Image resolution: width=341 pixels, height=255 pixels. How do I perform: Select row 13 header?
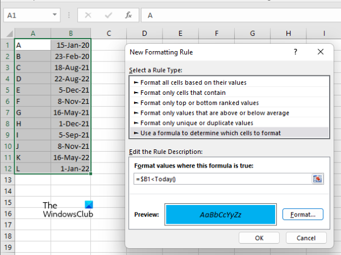click(x=7, y=179)
